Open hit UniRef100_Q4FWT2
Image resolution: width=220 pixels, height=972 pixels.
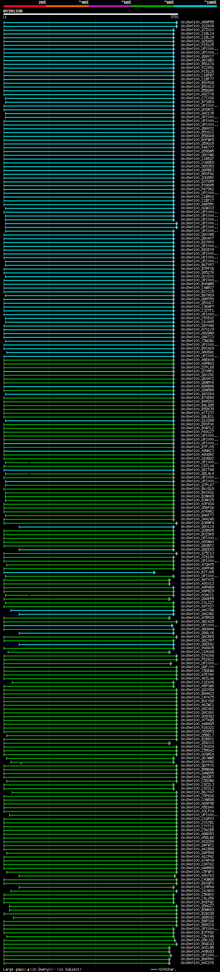(197, 845)
